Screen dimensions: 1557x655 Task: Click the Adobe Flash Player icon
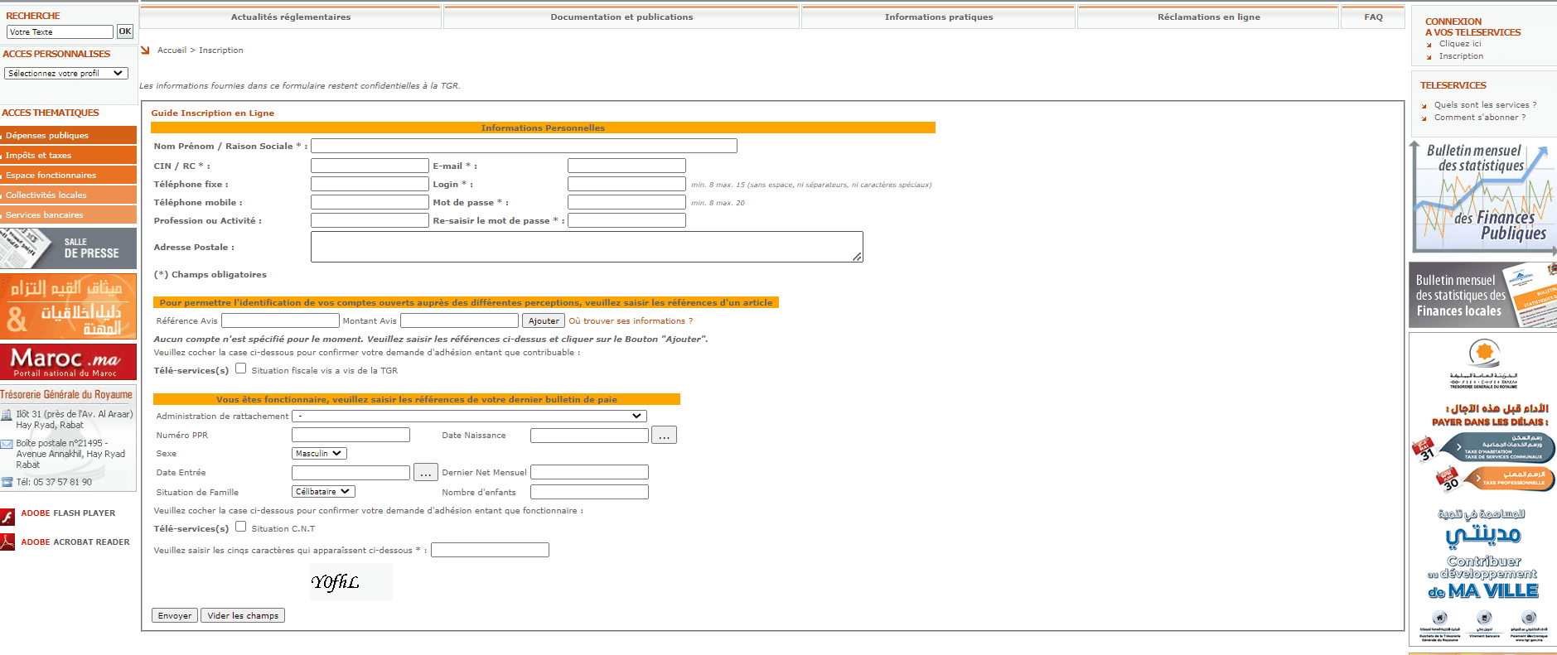click(7, 517)
